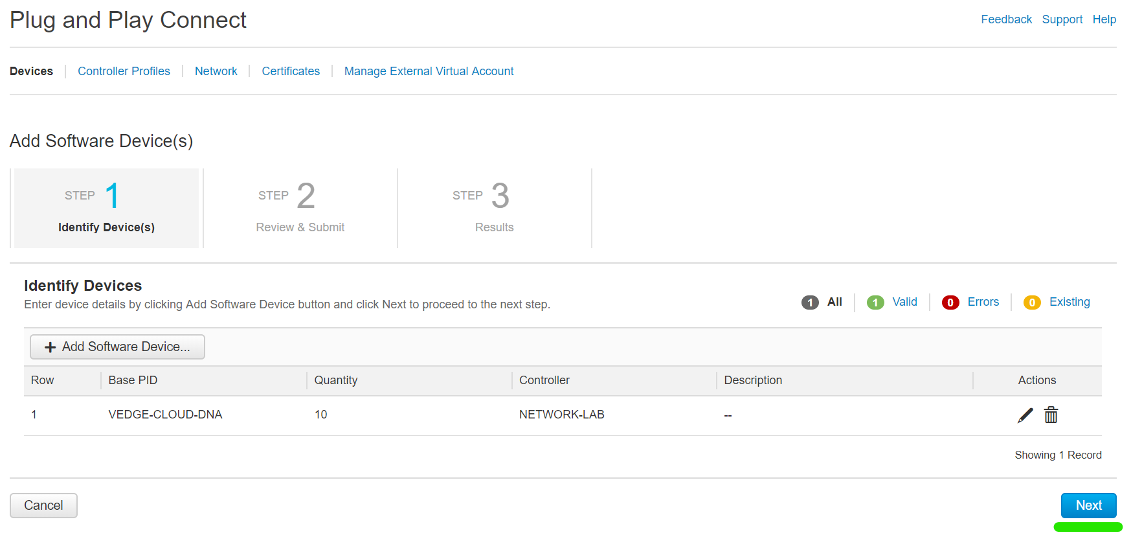
Task: Select the NETWORK-LAB controller cell
Action: point(561,415)
